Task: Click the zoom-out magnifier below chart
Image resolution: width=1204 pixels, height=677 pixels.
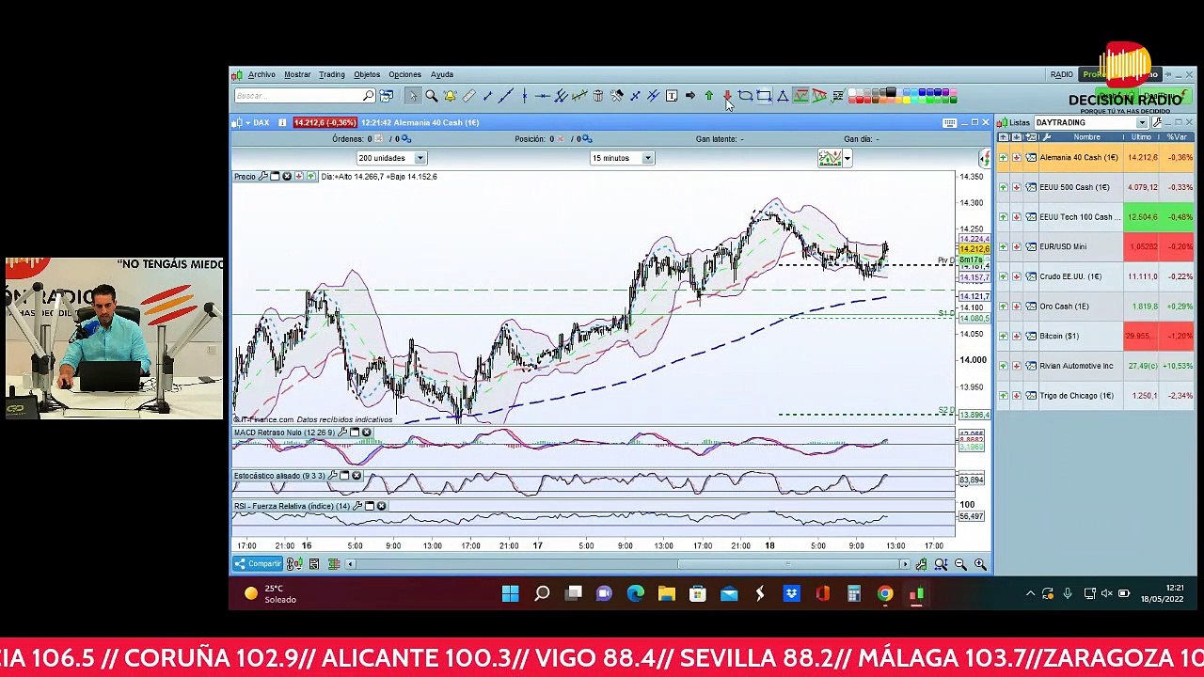Action: pos(960,564)
